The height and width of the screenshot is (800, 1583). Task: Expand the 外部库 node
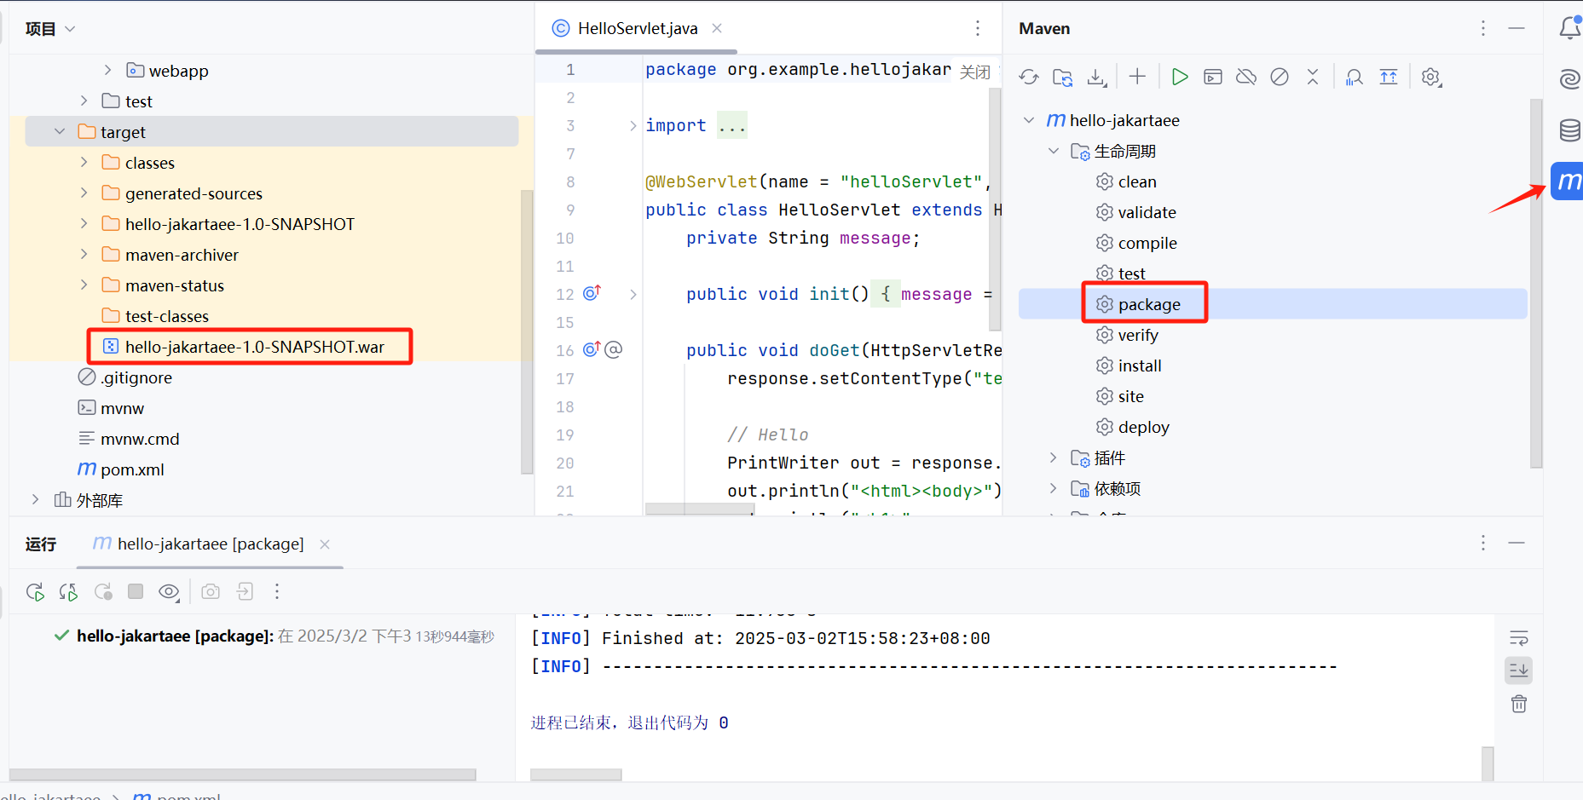35,499
